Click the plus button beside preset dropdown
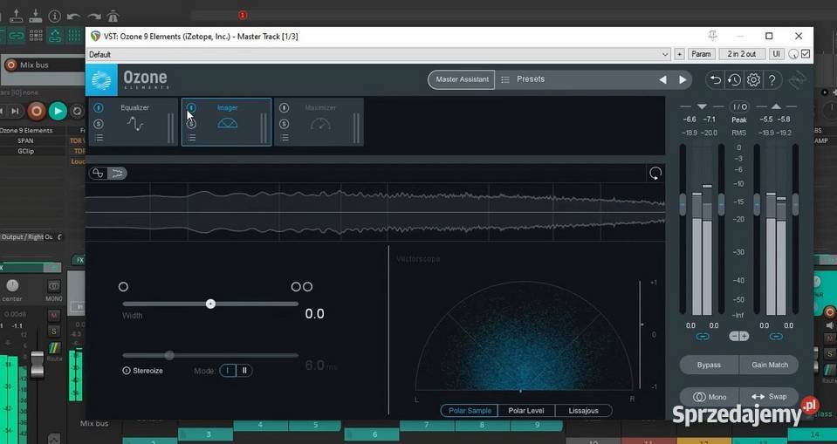The image size is (837, 444). point(679,54)
